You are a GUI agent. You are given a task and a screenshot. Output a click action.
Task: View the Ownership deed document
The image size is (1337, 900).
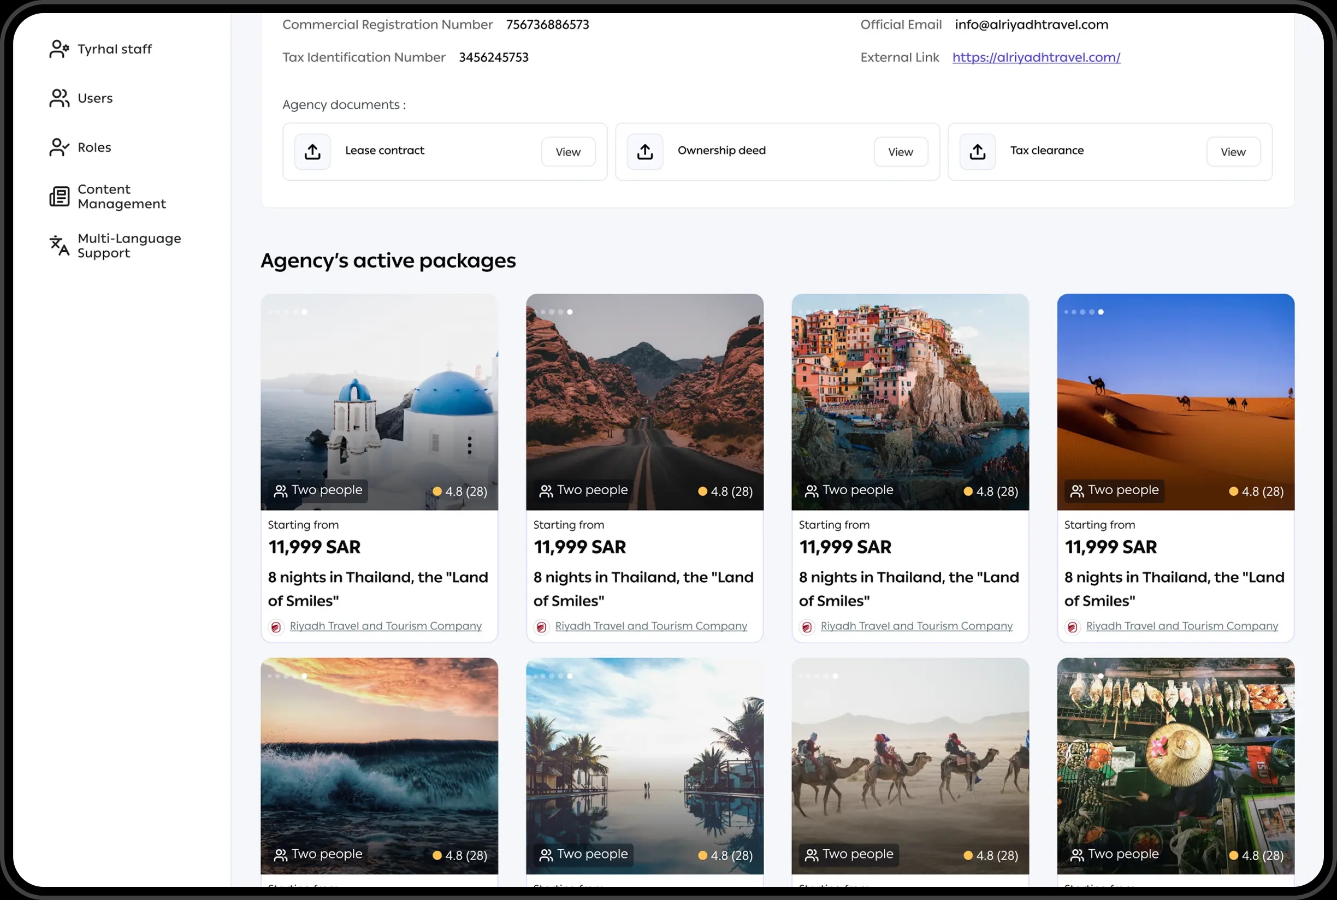coord(900,151)
